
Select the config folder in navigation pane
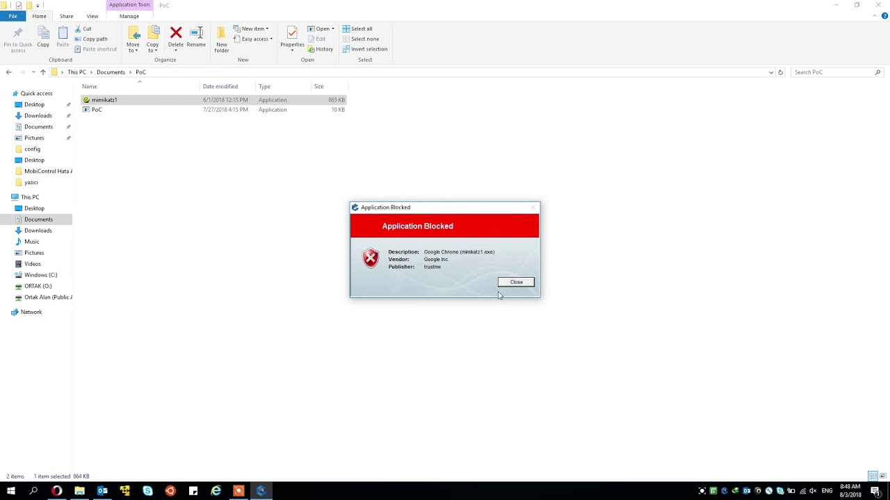coord(32,149)
